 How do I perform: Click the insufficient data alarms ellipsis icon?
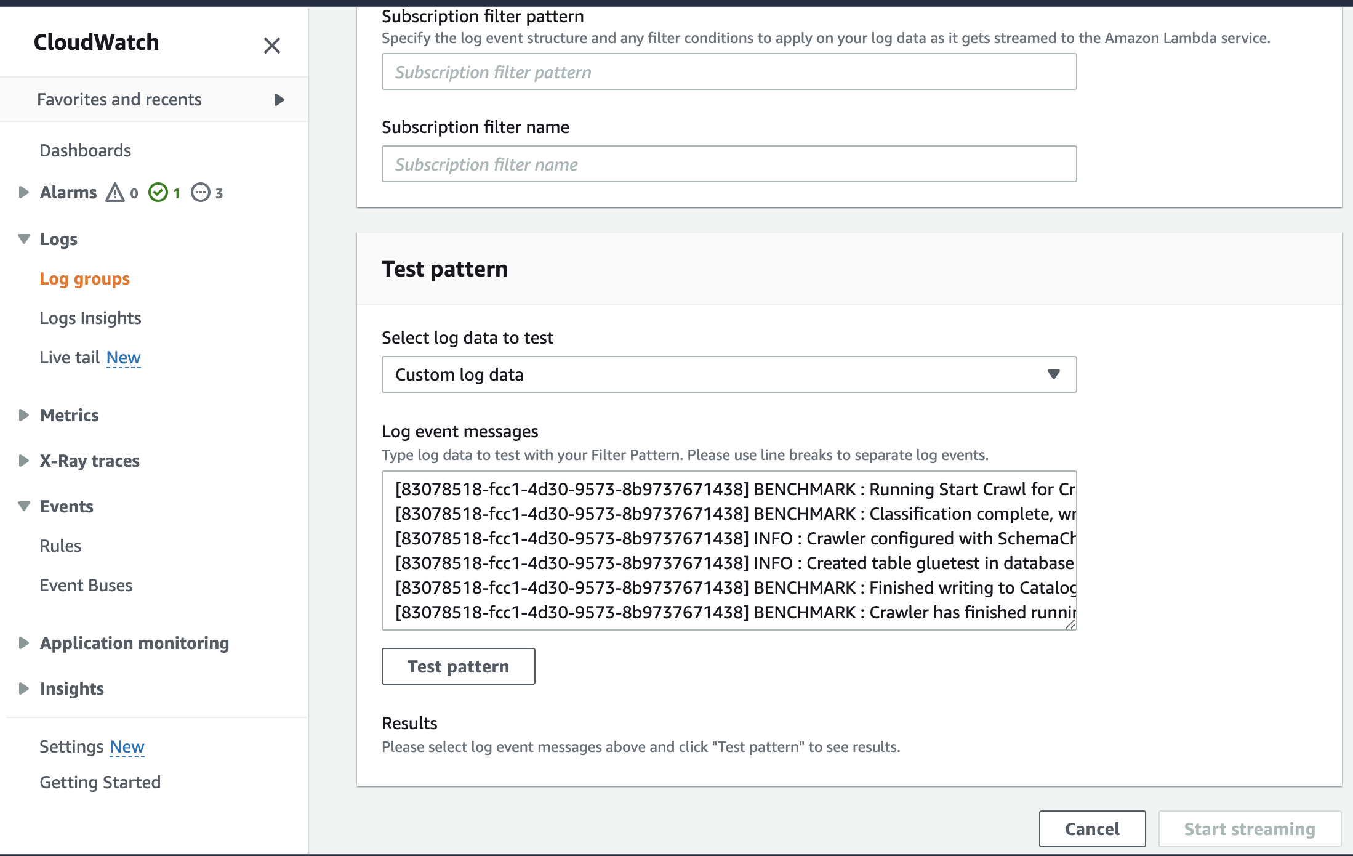201,192
